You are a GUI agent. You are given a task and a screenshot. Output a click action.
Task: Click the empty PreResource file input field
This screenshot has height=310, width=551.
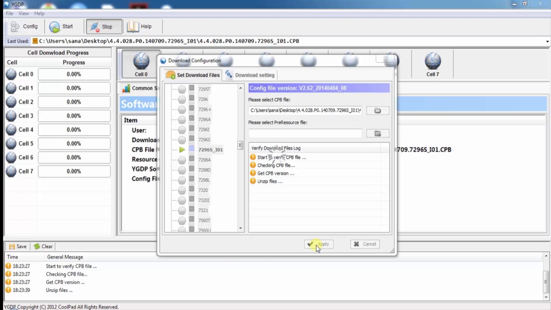pos(305,133)
